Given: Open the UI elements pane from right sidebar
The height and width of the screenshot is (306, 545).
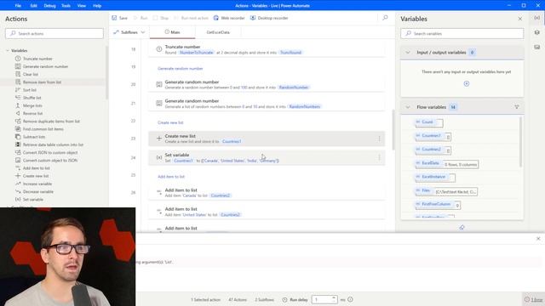Looking at the screenshot, I should (x=537, y=32).
